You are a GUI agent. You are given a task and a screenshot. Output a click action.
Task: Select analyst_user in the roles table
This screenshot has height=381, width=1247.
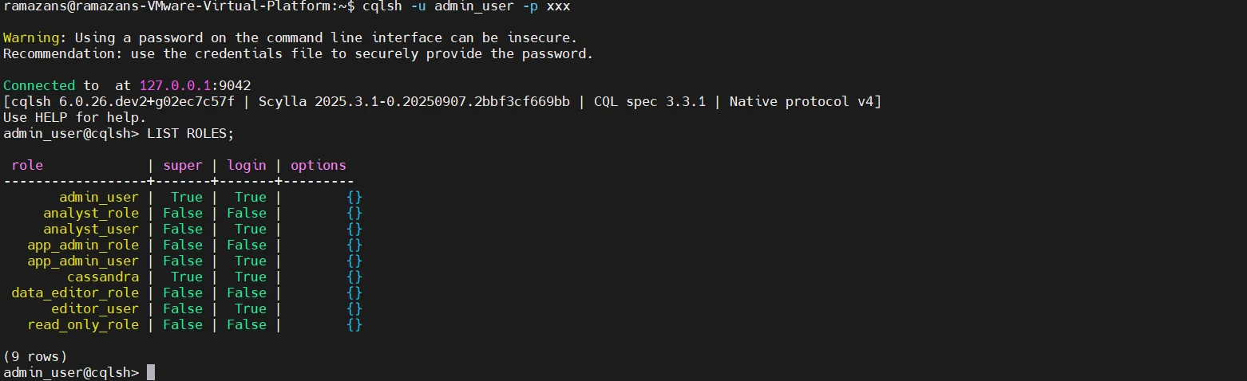91,230
